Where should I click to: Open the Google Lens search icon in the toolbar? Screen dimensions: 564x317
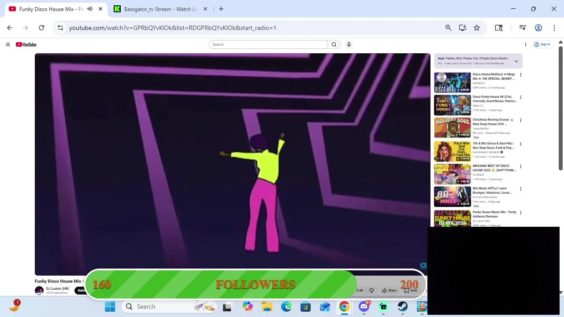[499, 28]
